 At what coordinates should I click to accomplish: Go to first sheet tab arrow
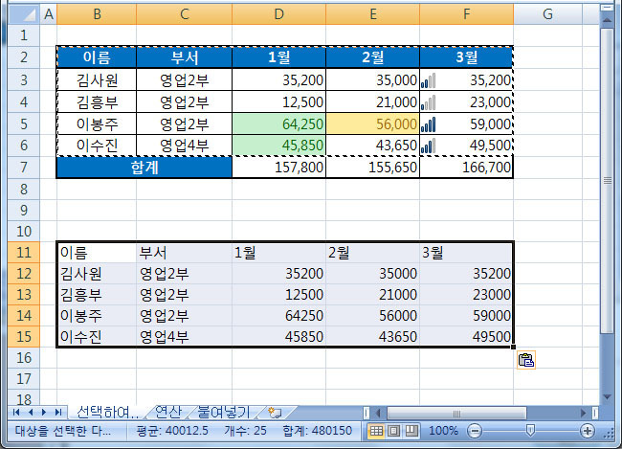[16, 413]
